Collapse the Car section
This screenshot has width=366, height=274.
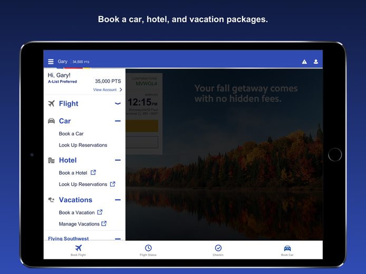(118, 121)
